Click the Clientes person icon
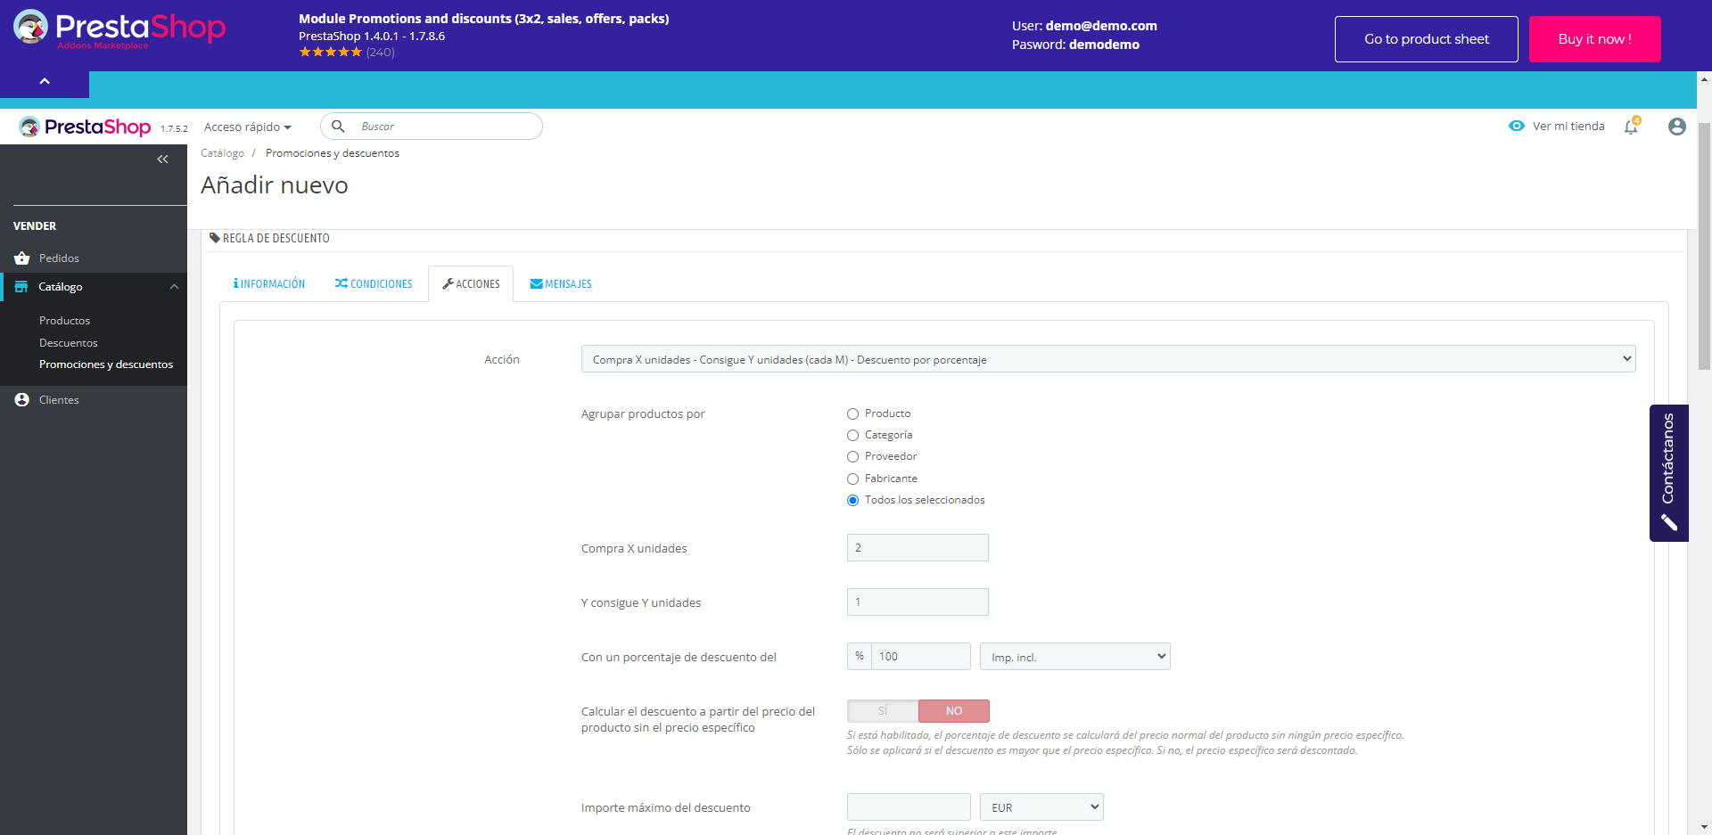The image size is (1712, 835). click(22, 400)
